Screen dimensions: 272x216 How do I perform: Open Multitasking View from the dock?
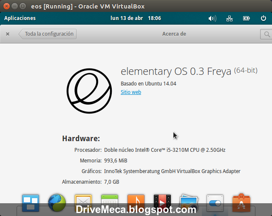point(31,203)
